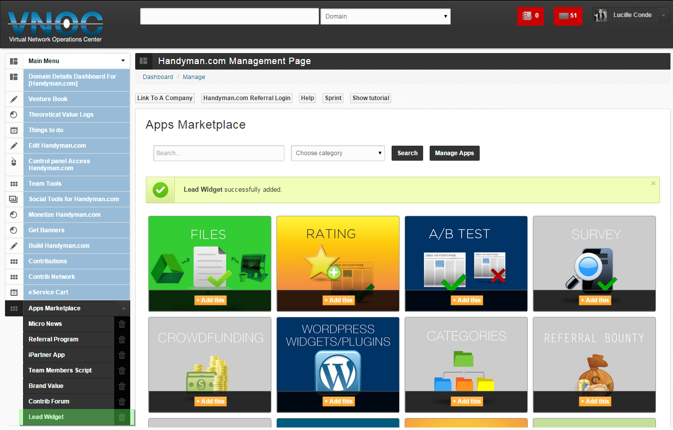Open the red notifications counter showing 0
The width and height of the screenshot is (673, 430).
click(530, 16)
